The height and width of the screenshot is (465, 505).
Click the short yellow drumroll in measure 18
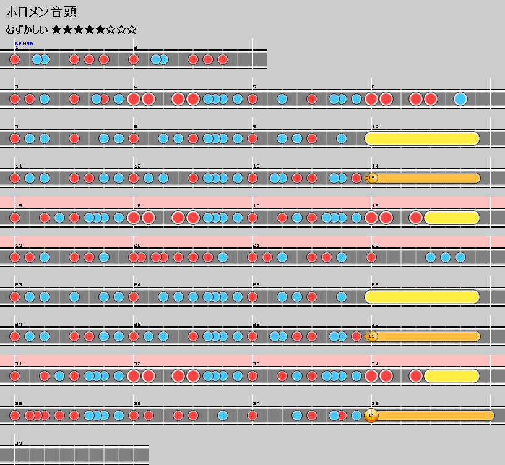[451, 218]
